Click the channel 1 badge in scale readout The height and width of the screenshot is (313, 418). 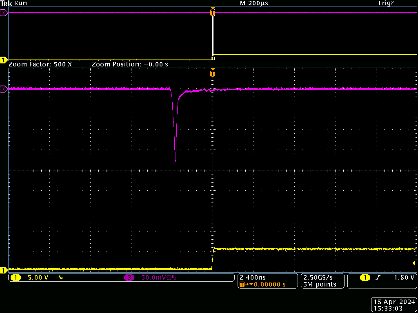click(x=16, y=278)
